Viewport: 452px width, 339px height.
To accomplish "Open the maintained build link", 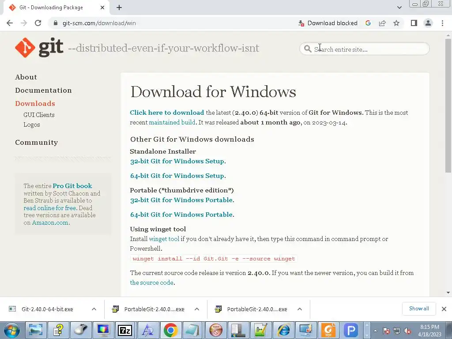I will (172, 122).
